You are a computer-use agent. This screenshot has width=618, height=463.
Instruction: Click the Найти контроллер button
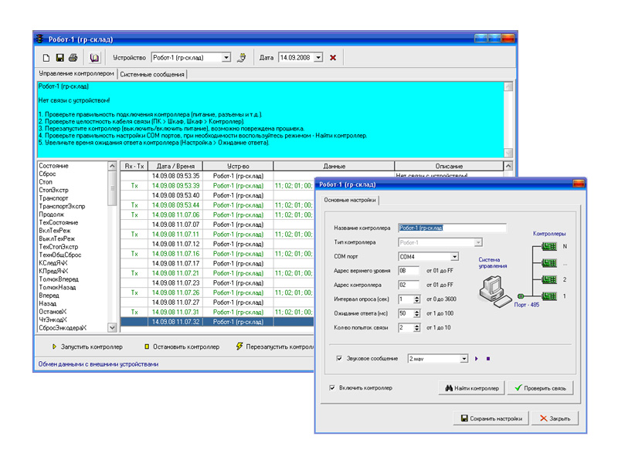471,388
